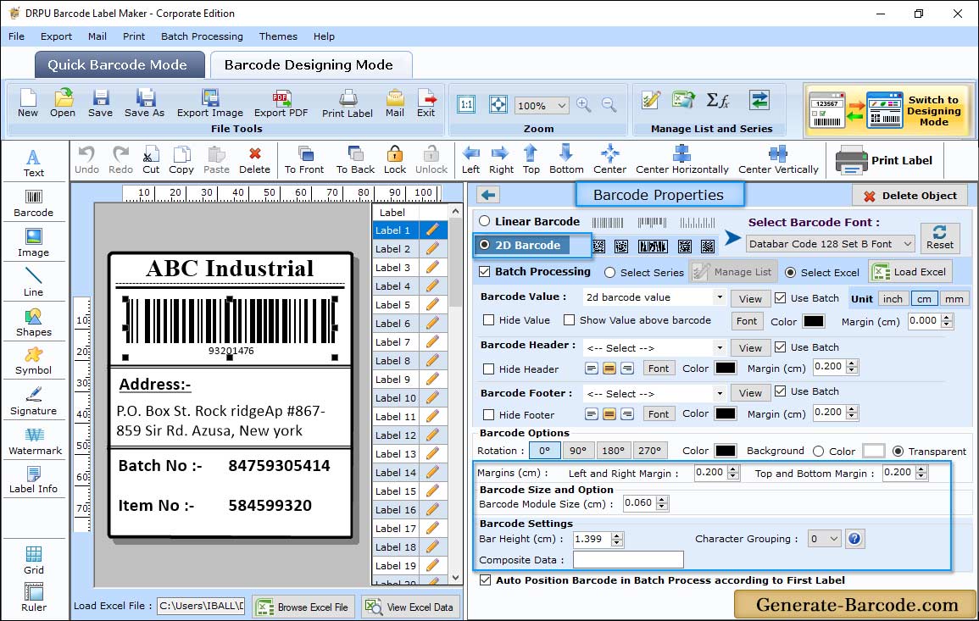The width and height of the screenshot is (979, 621).
Task: Increase Bar Height stepper value
Action: click(617, 535)
